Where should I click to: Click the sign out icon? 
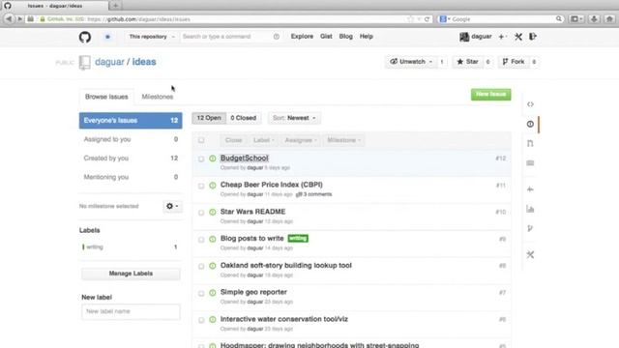coord(533,37)
